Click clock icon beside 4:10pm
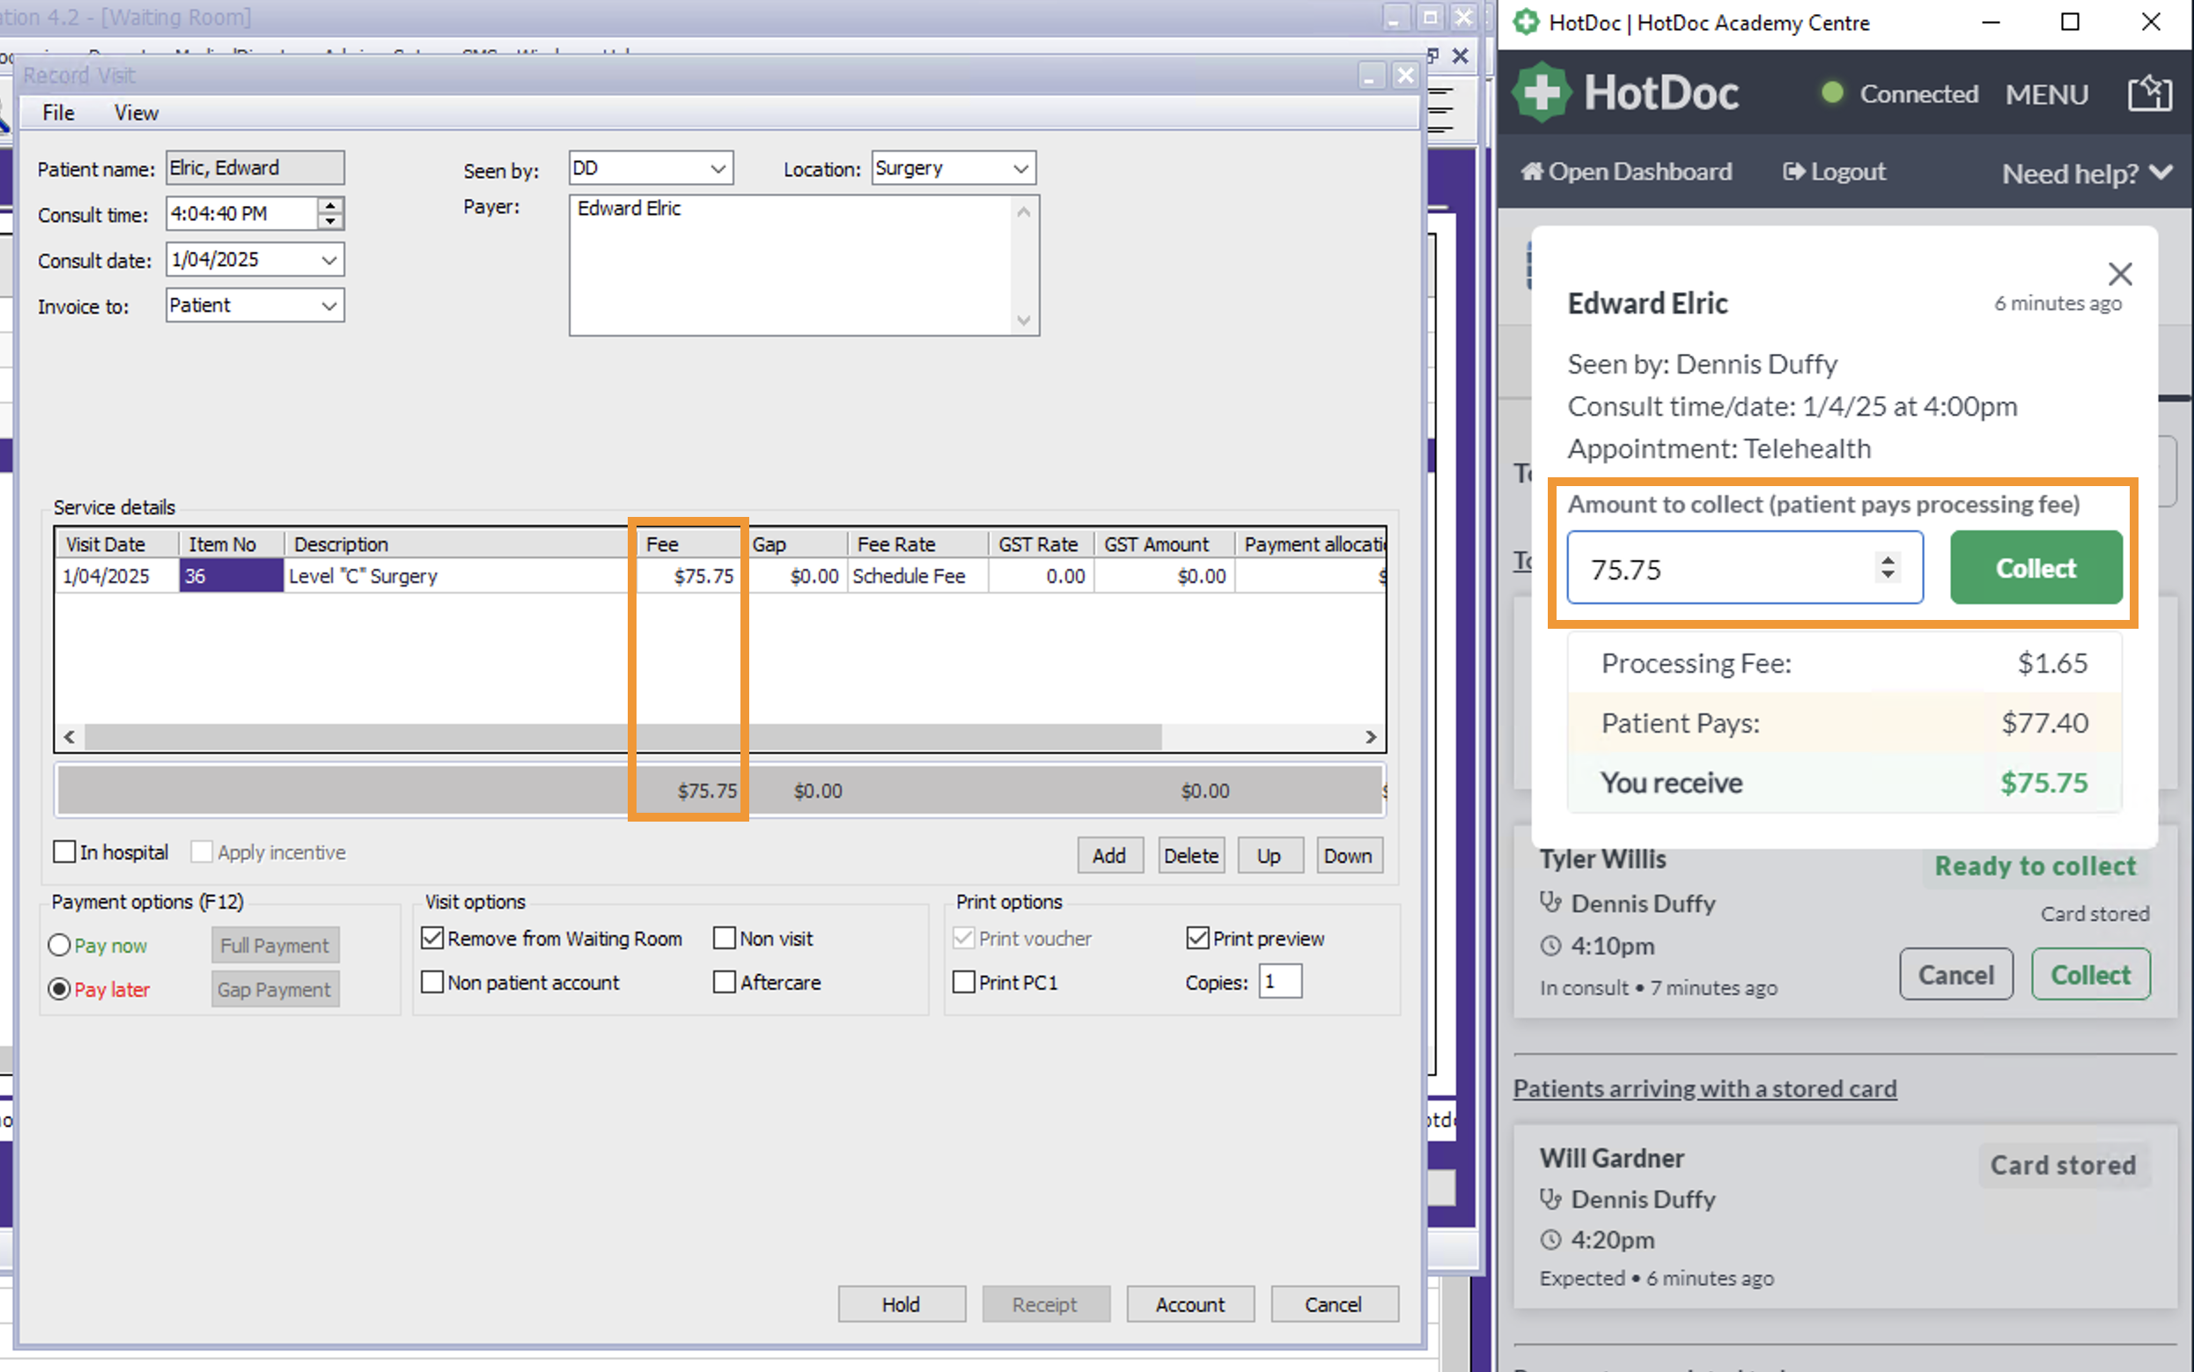Image resolution: width=2194 pixels, height=1372 pixels. tap(1551, 946)
